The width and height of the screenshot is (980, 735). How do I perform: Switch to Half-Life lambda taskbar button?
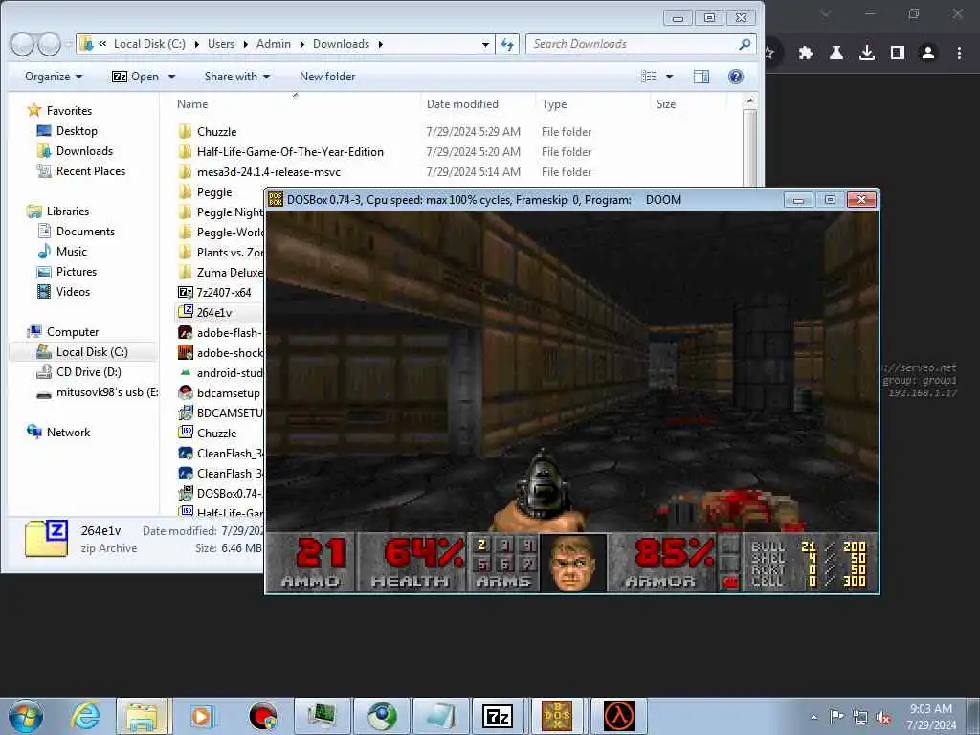[x=619, y=716]
